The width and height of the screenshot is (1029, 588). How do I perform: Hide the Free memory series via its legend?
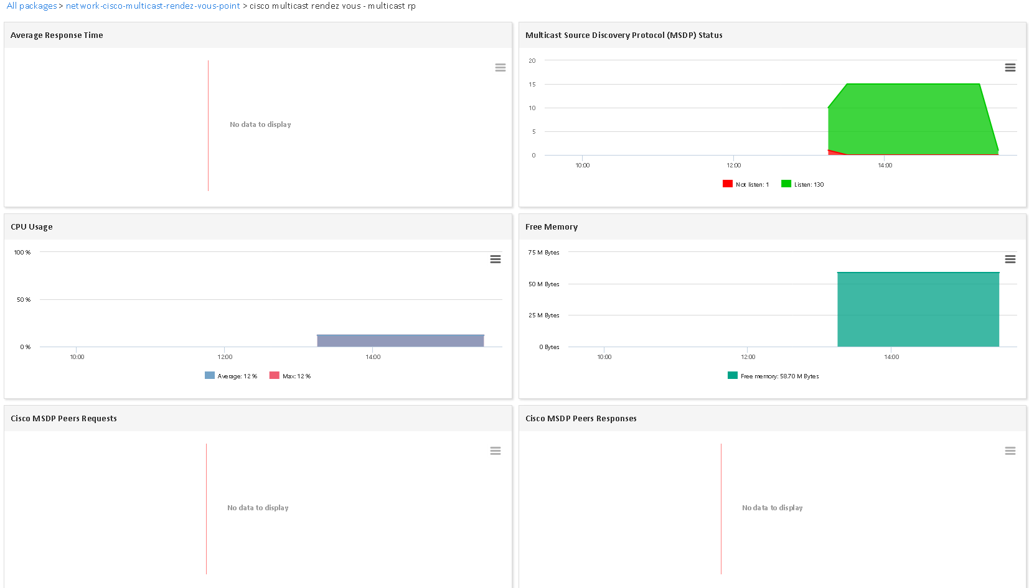(x=779, y=376)
